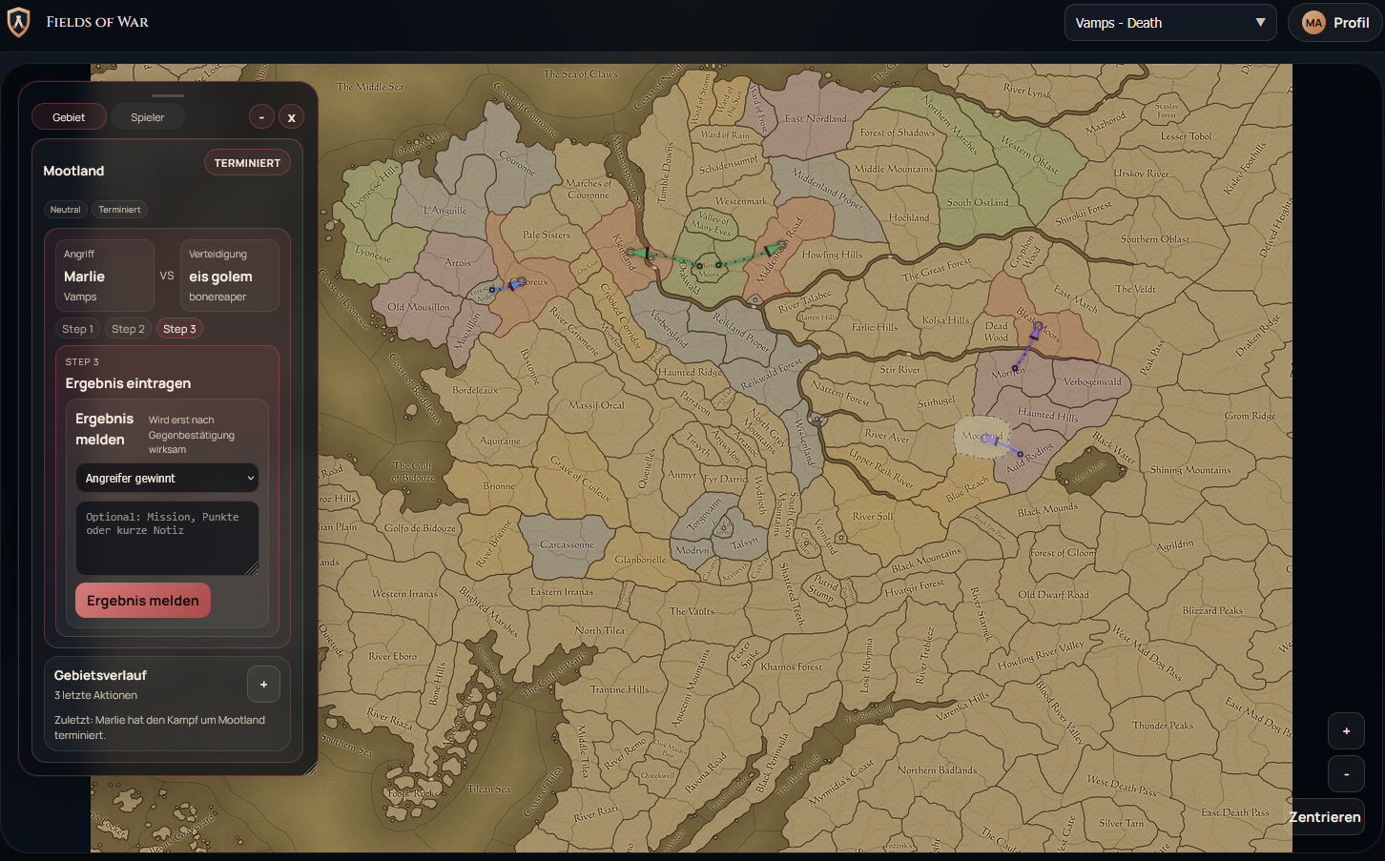1385x861 pixels.
Task: Go to Step 2 of the battle
Action: coord(128,329)
